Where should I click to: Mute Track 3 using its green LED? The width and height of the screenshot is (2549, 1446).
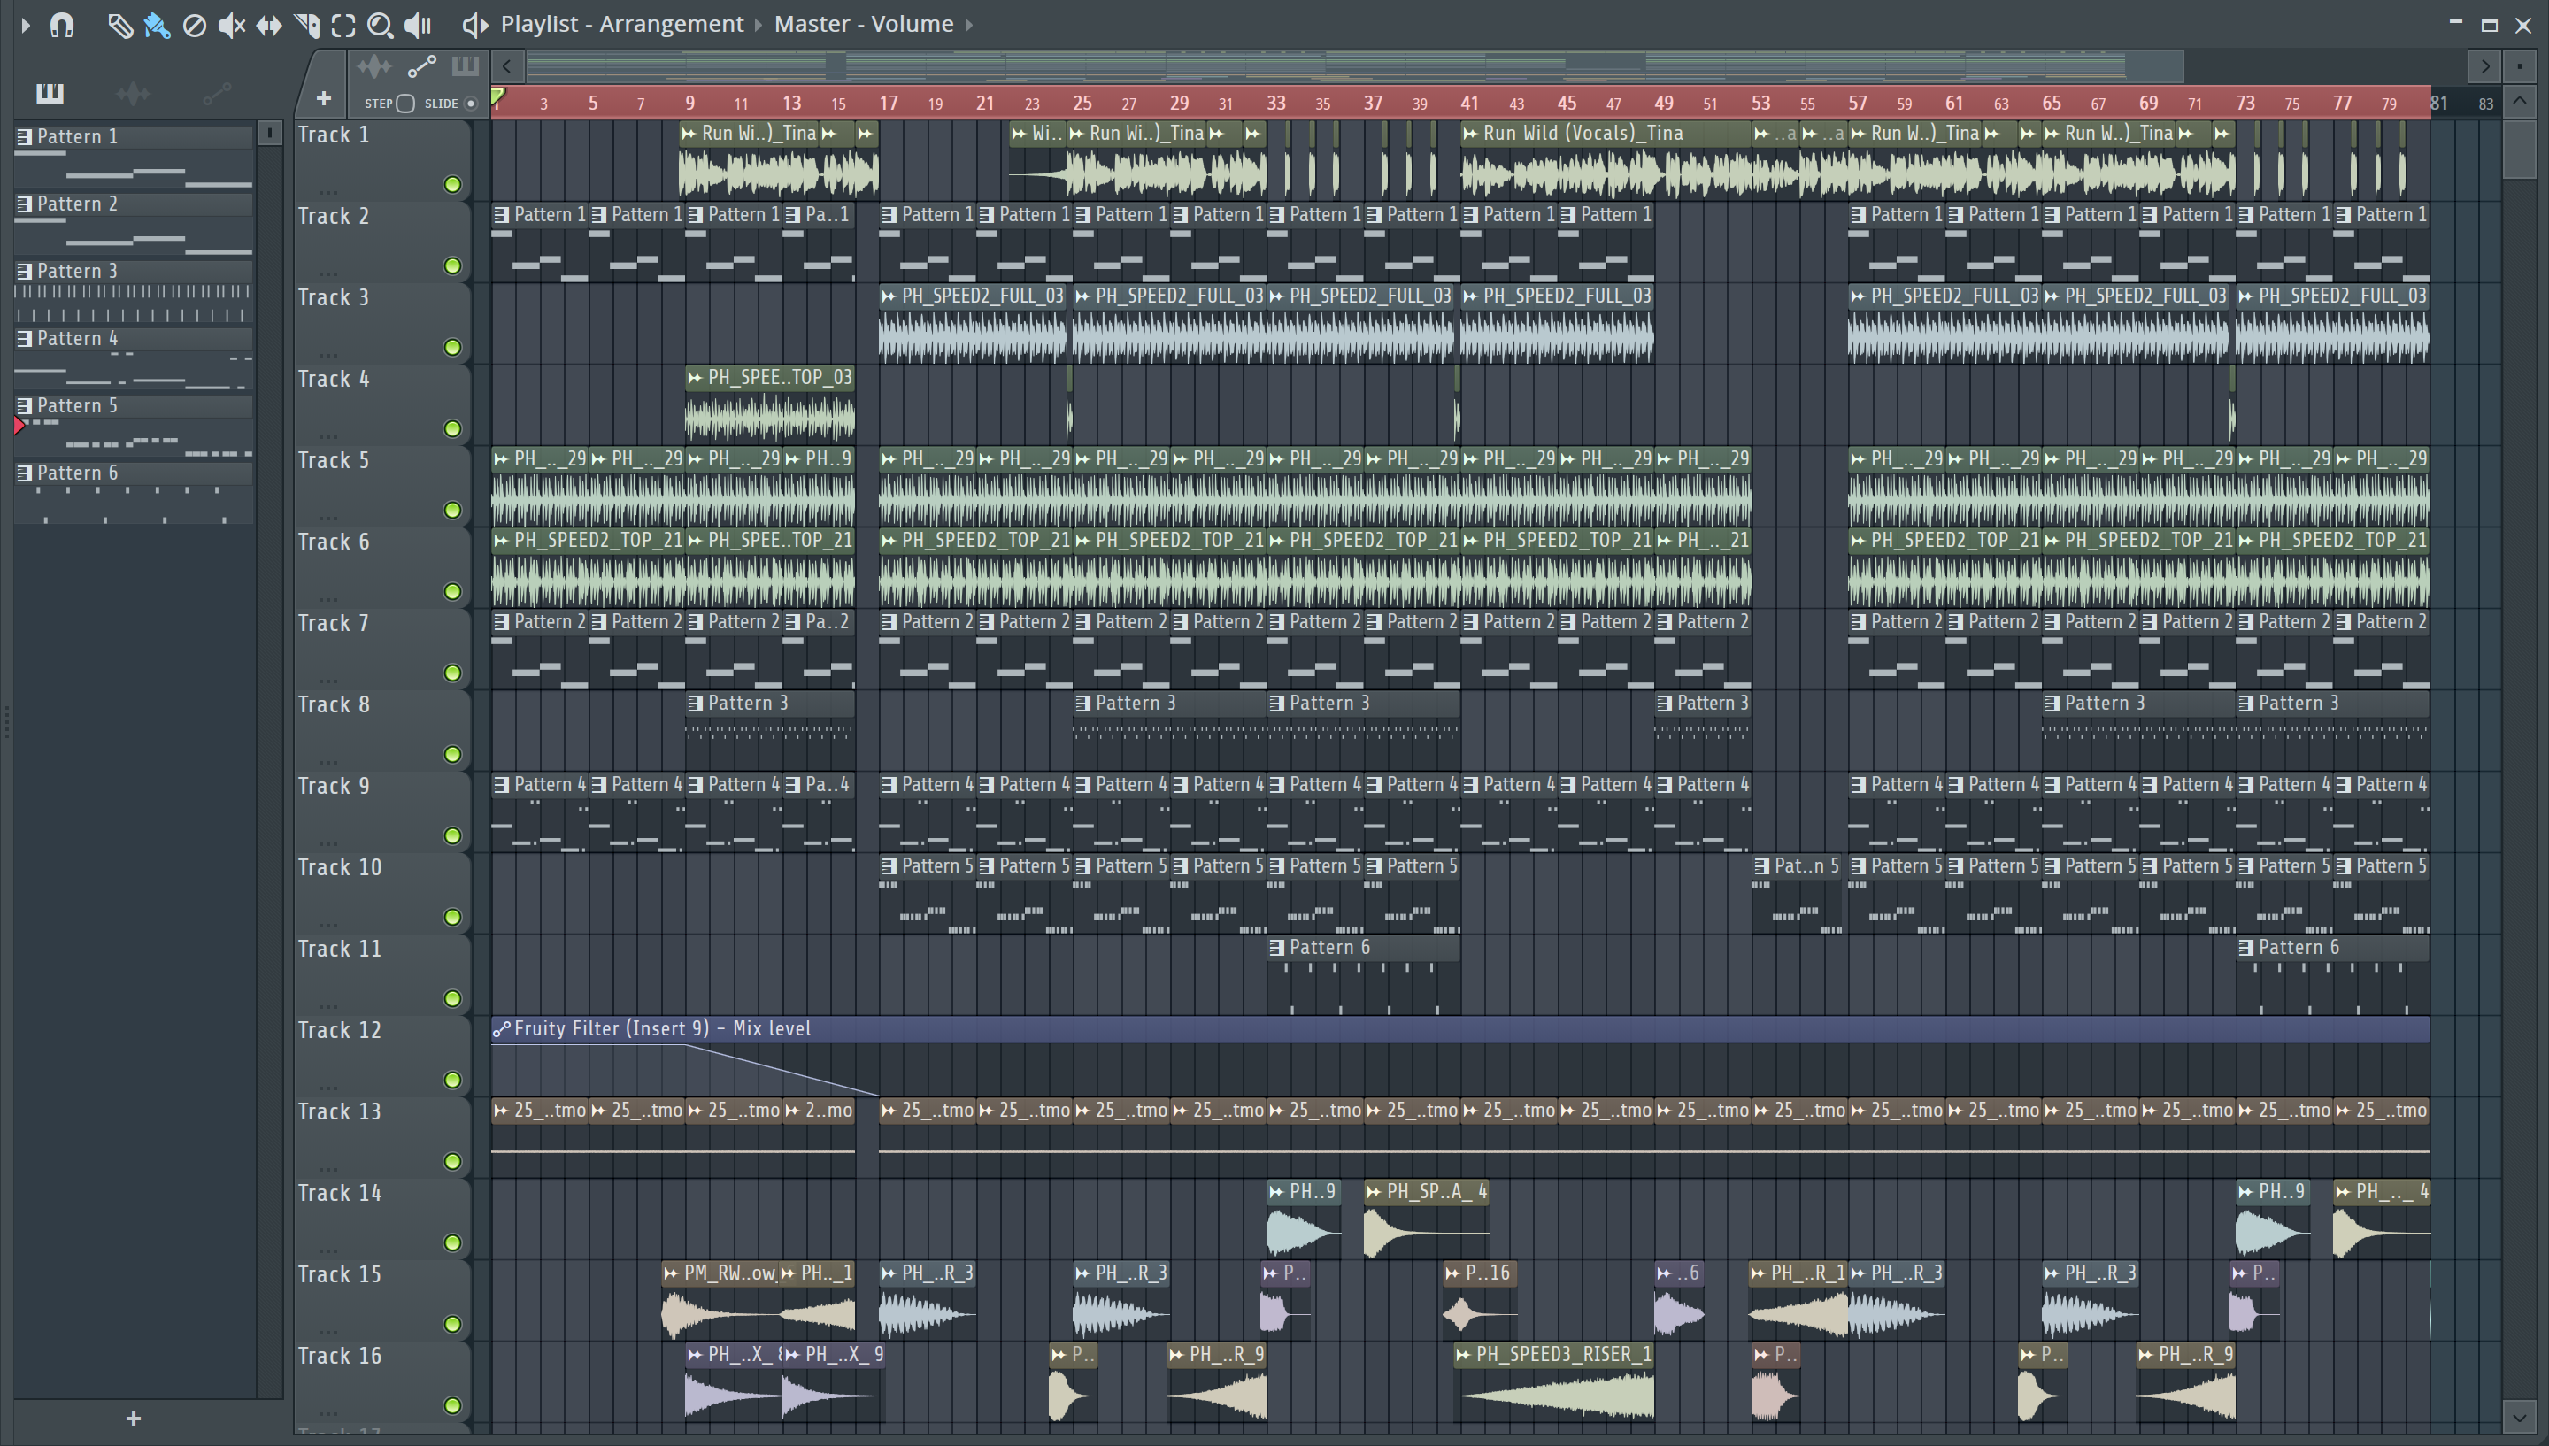pyautogui.click(x=453, y=347)
